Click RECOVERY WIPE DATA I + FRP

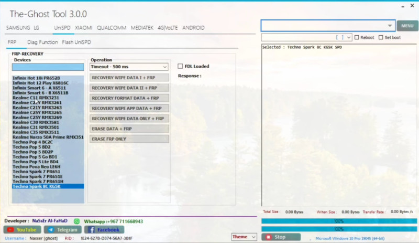(129, 78)
